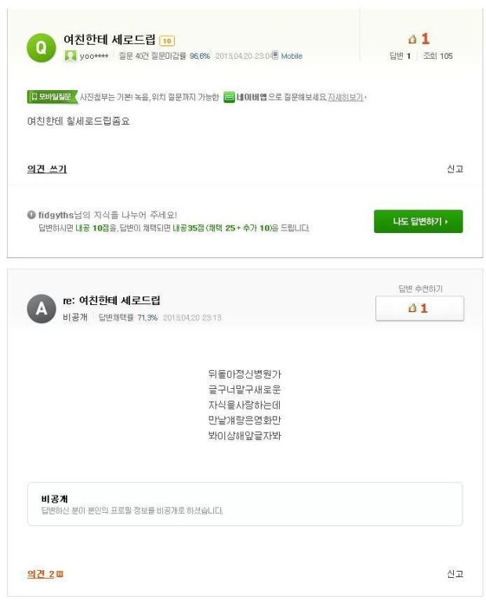
Task: Report the question via 신고
Action: coord(455,169)
